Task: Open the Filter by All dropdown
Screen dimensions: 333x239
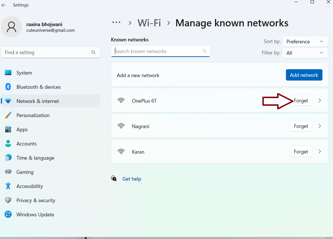Action: pos(305,53)
